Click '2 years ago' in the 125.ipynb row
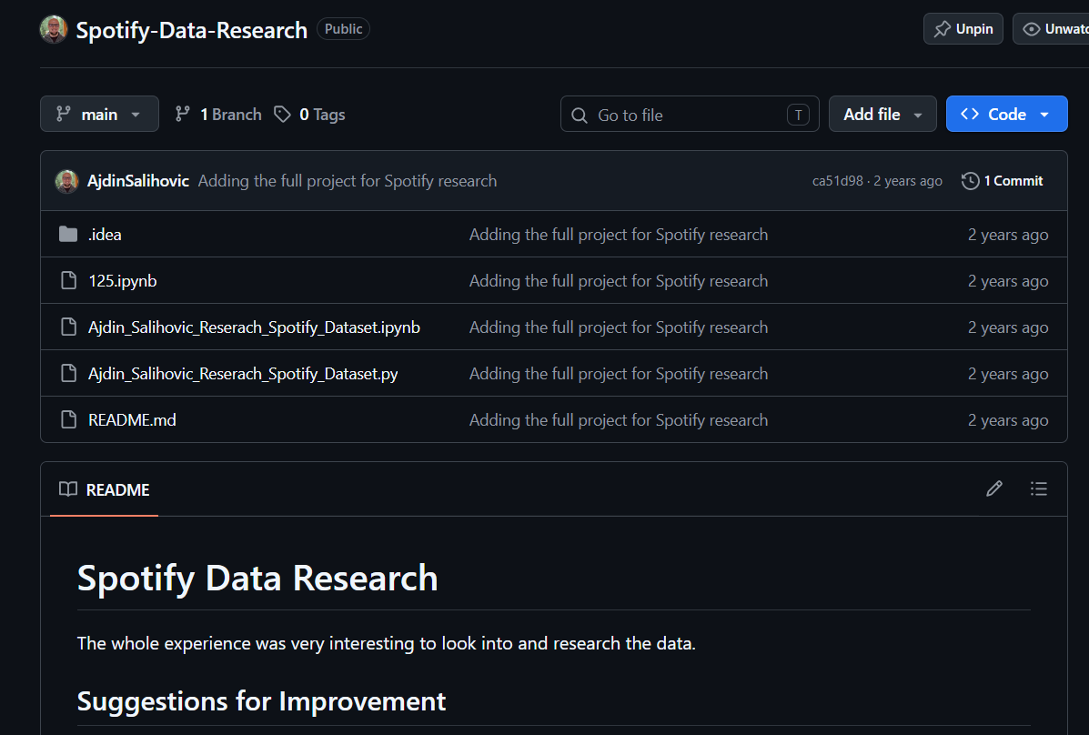 point(1008,281)
